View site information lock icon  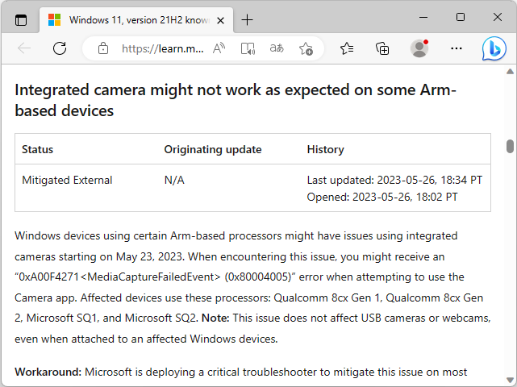pyautogui.click(x=102, y=48)
